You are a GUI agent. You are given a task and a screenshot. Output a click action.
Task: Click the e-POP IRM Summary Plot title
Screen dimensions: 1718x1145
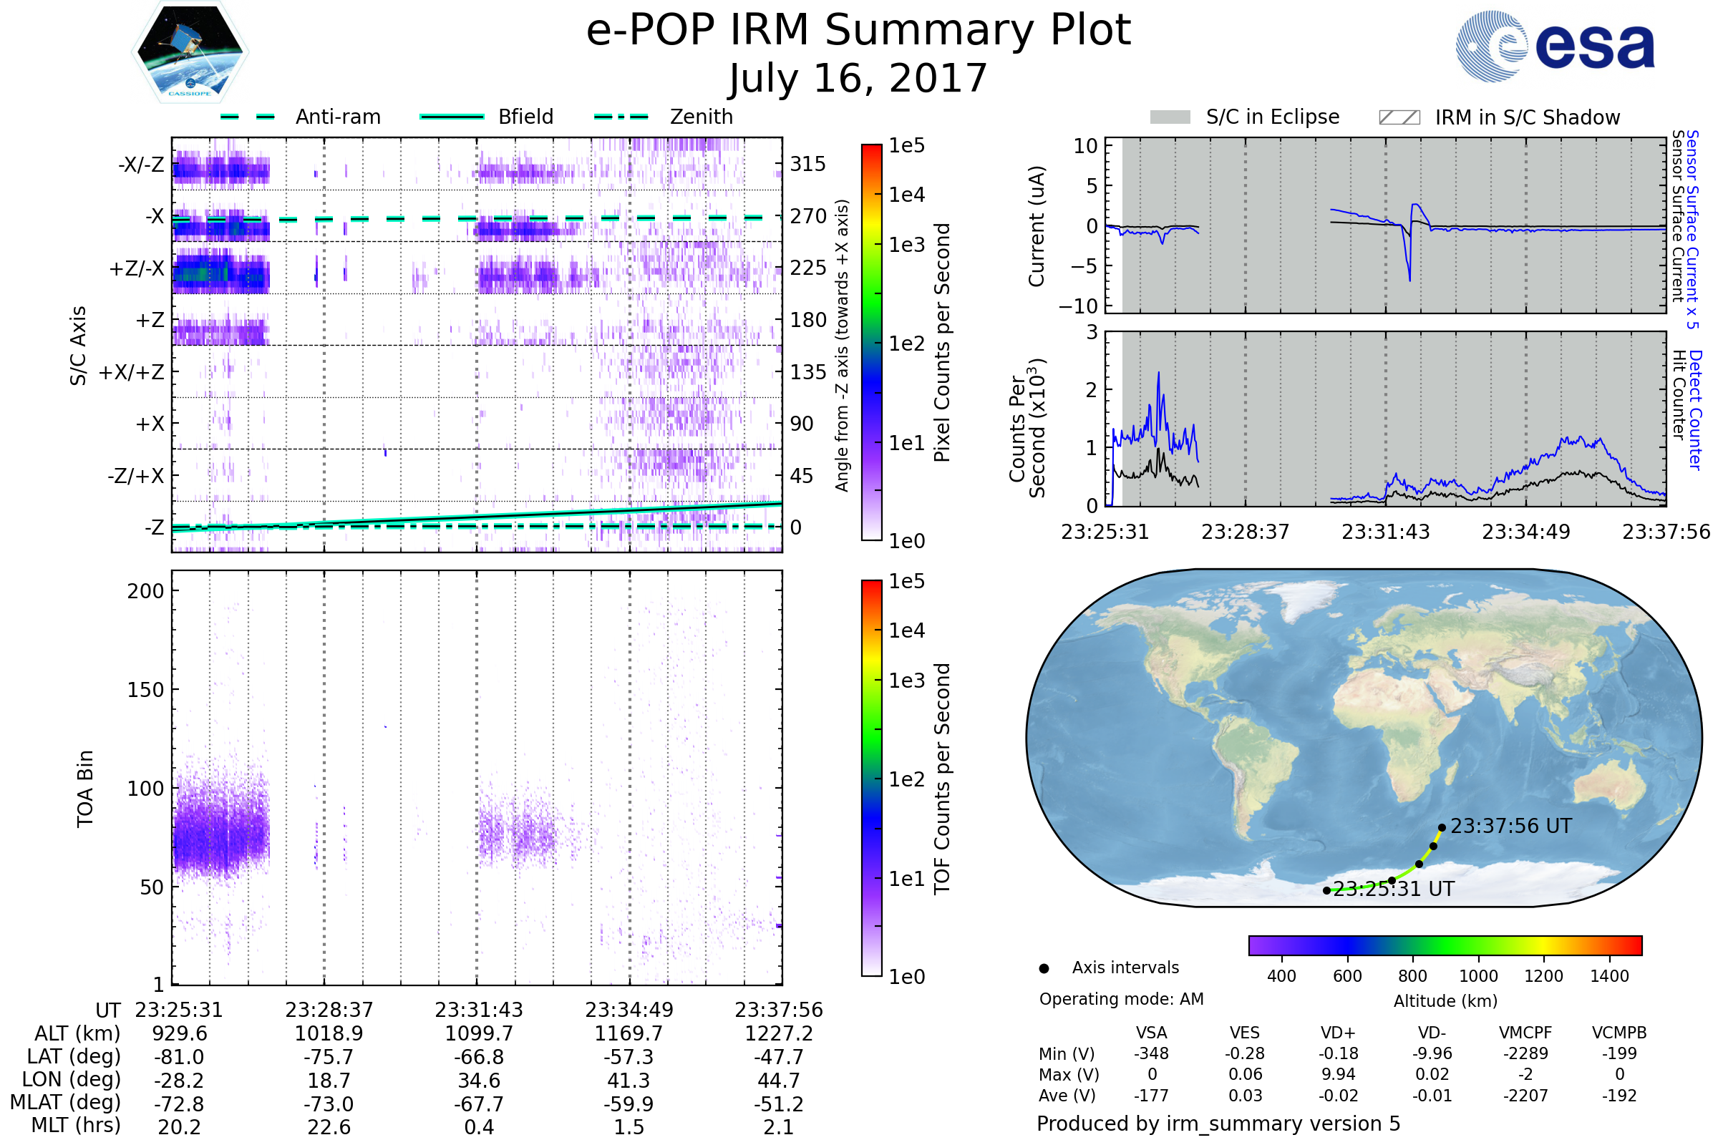[x=858, y=31]
